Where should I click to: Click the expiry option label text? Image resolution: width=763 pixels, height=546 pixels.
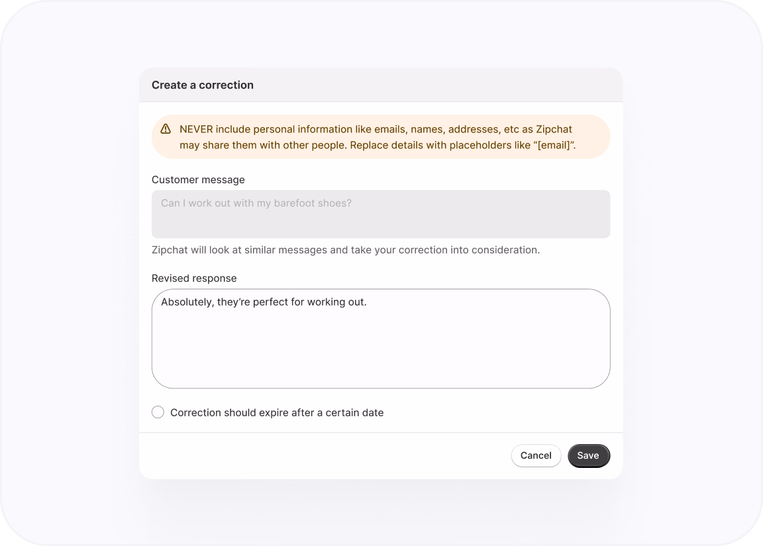(x=276, y=412)
